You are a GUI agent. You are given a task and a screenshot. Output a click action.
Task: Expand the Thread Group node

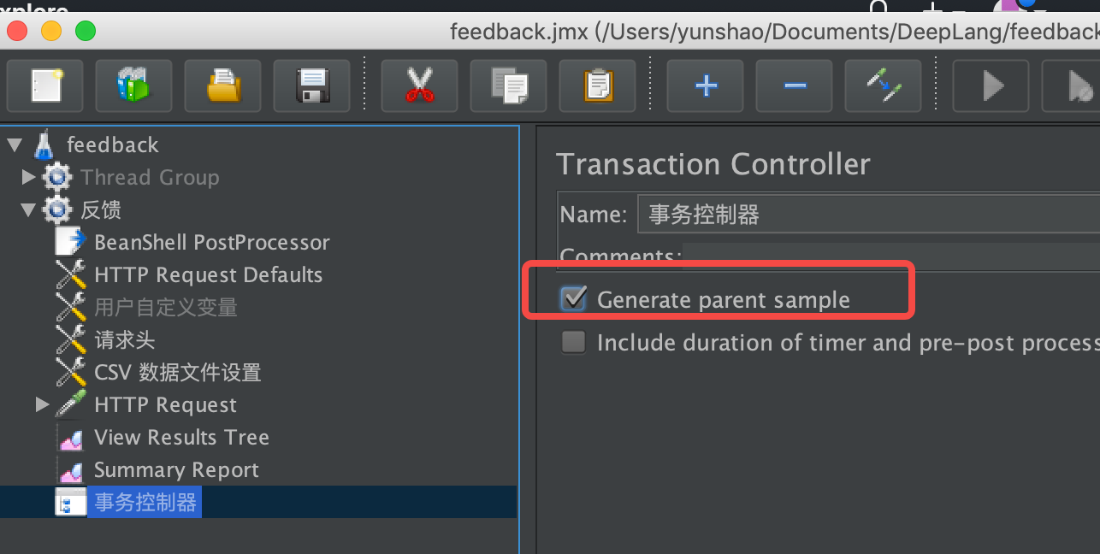(x=28, y=177)
